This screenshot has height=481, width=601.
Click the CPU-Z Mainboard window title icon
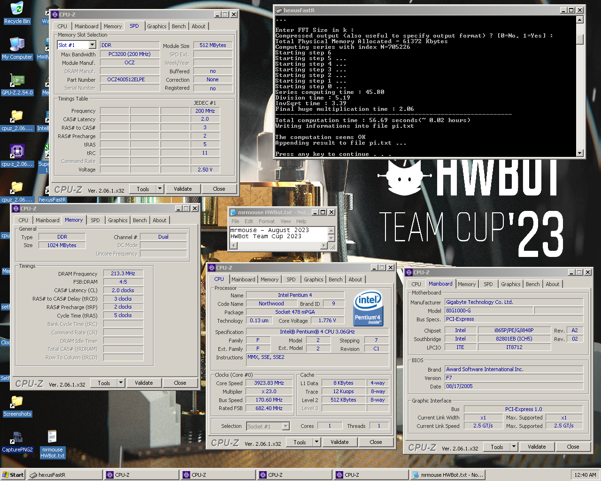[x=409, y=272]
